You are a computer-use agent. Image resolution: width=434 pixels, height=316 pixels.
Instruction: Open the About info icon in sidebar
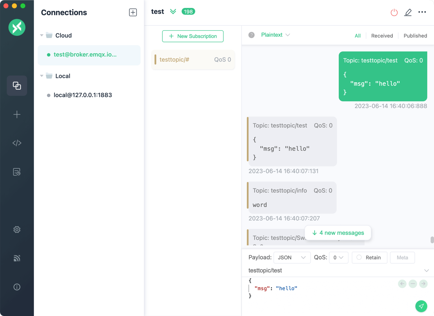(x=17, y=287)
